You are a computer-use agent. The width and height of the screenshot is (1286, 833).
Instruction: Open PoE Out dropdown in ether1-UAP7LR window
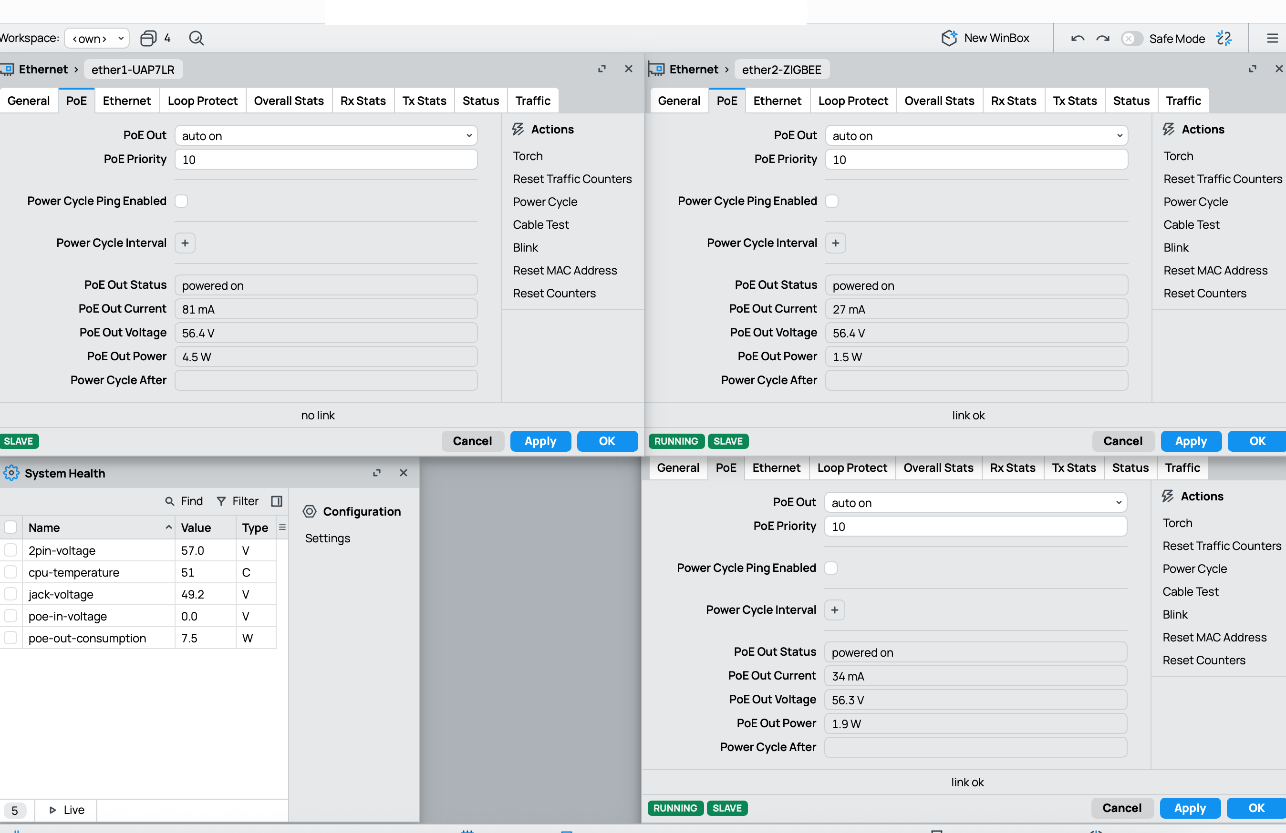point(326,135)
